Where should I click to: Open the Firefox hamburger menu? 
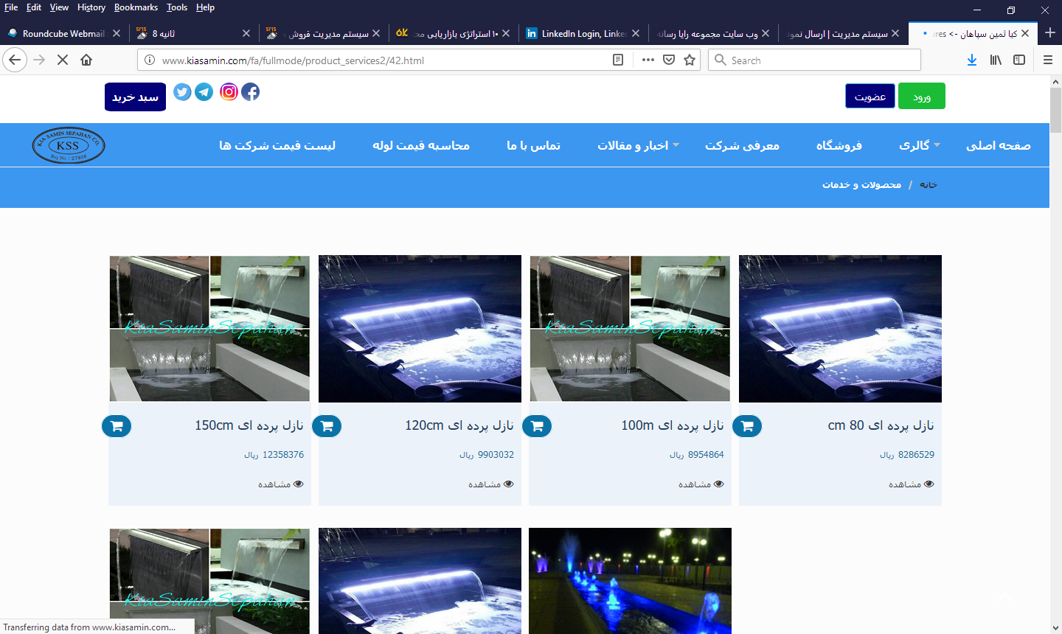coord(1047,60)
